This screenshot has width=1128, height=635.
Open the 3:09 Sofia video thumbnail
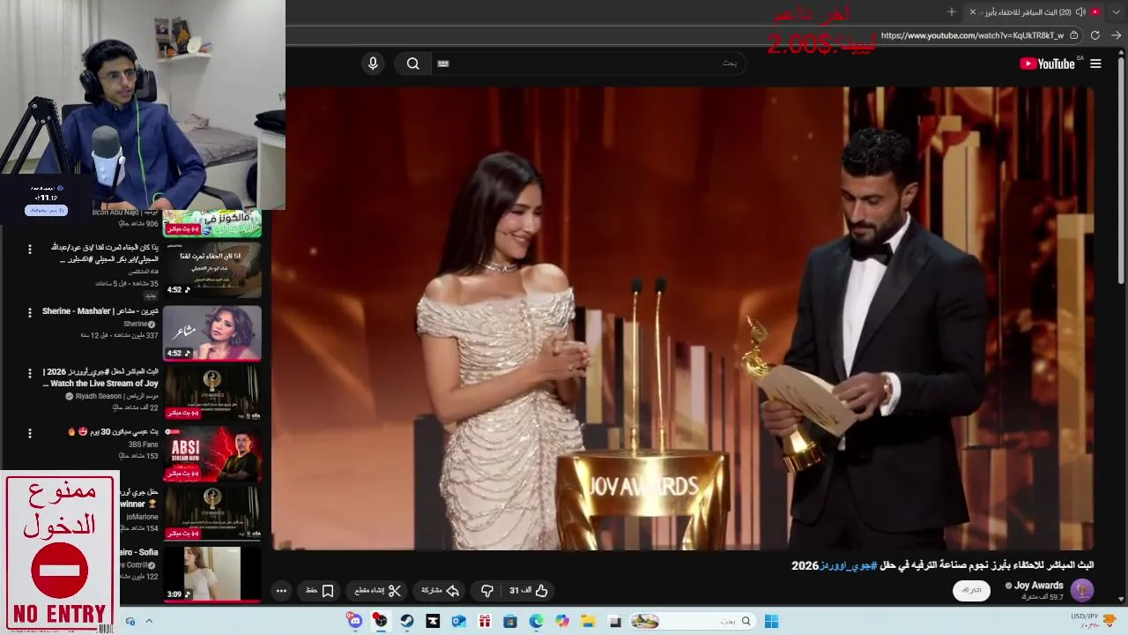click(x=211, y=574)
